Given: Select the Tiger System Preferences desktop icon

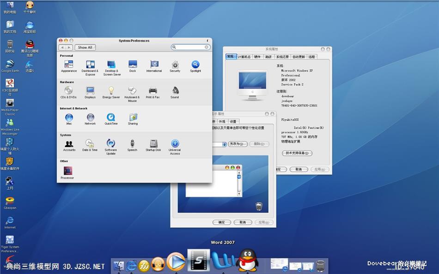Looking at the screenshot, I should click(10, 244).
